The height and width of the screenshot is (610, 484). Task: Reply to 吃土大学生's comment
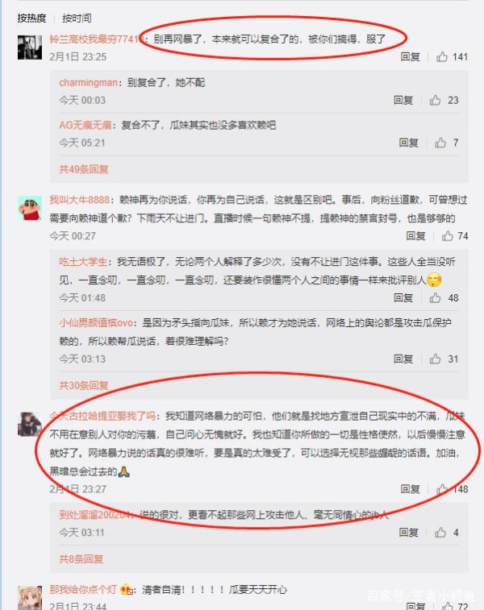(403, 297)
